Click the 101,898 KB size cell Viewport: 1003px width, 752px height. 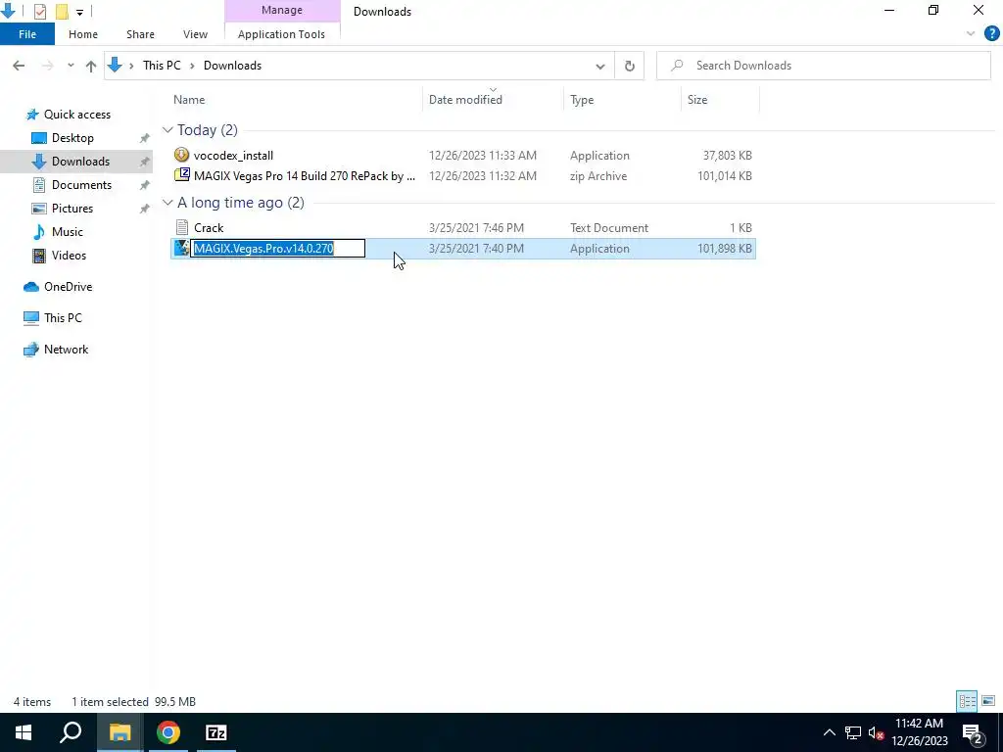tap(725, 249)
